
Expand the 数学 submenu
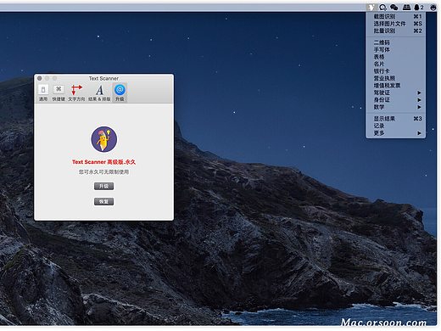tap(396, 107)
